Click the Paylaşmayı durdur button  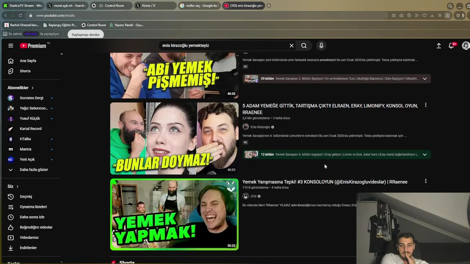pyautogui.click(x=86, y=34)
